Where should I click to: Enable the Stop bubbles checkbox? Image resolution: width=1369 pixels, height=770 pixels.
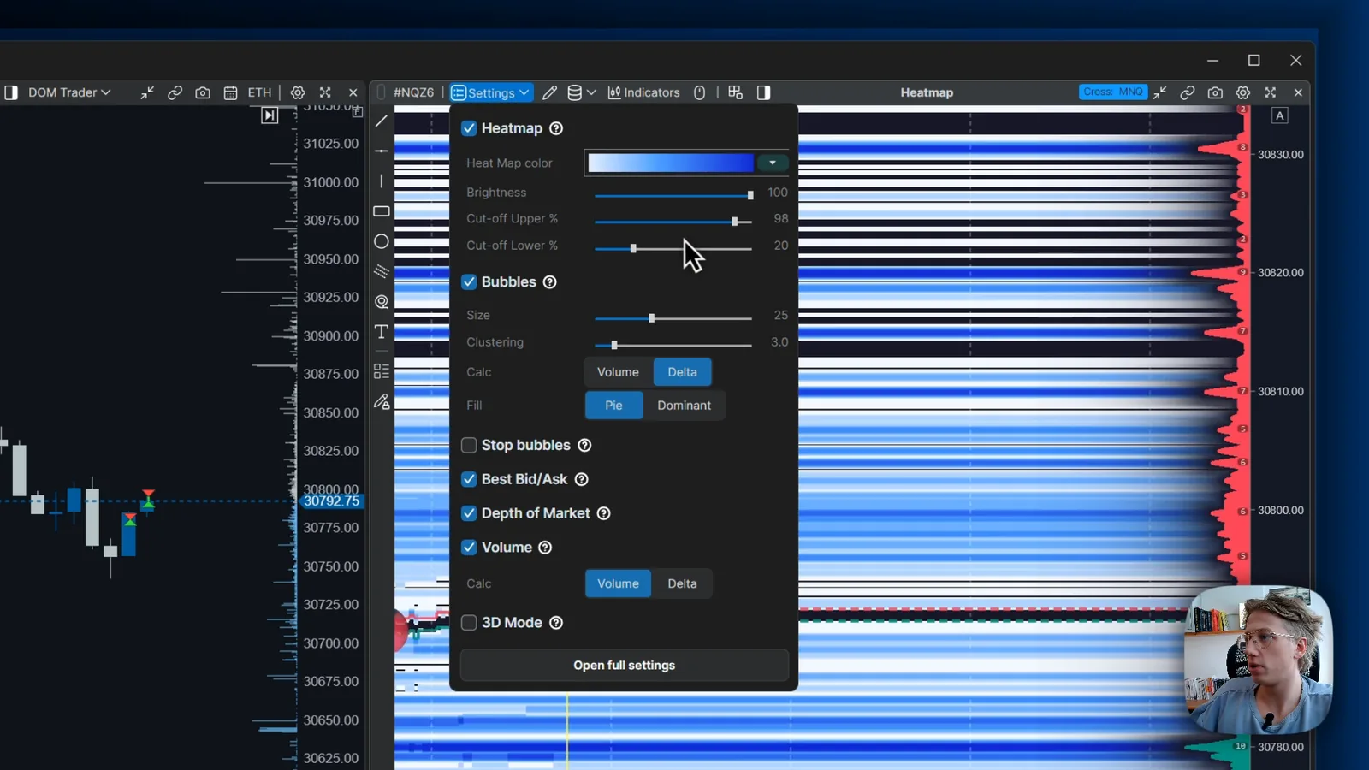point(469,445)
